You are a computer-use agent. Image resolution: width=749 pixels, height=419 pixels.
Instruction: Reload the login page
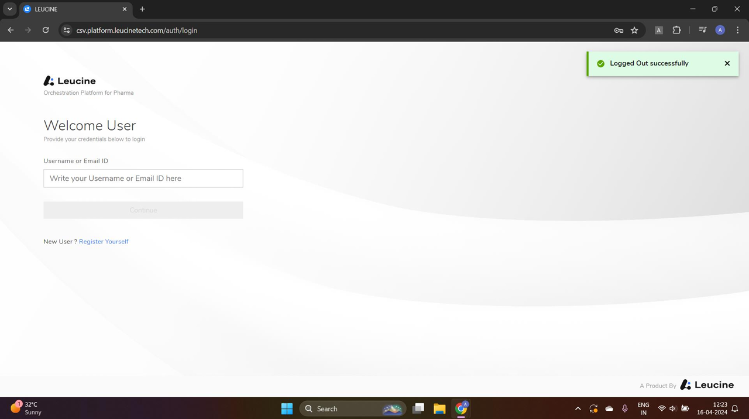(46, 30)
